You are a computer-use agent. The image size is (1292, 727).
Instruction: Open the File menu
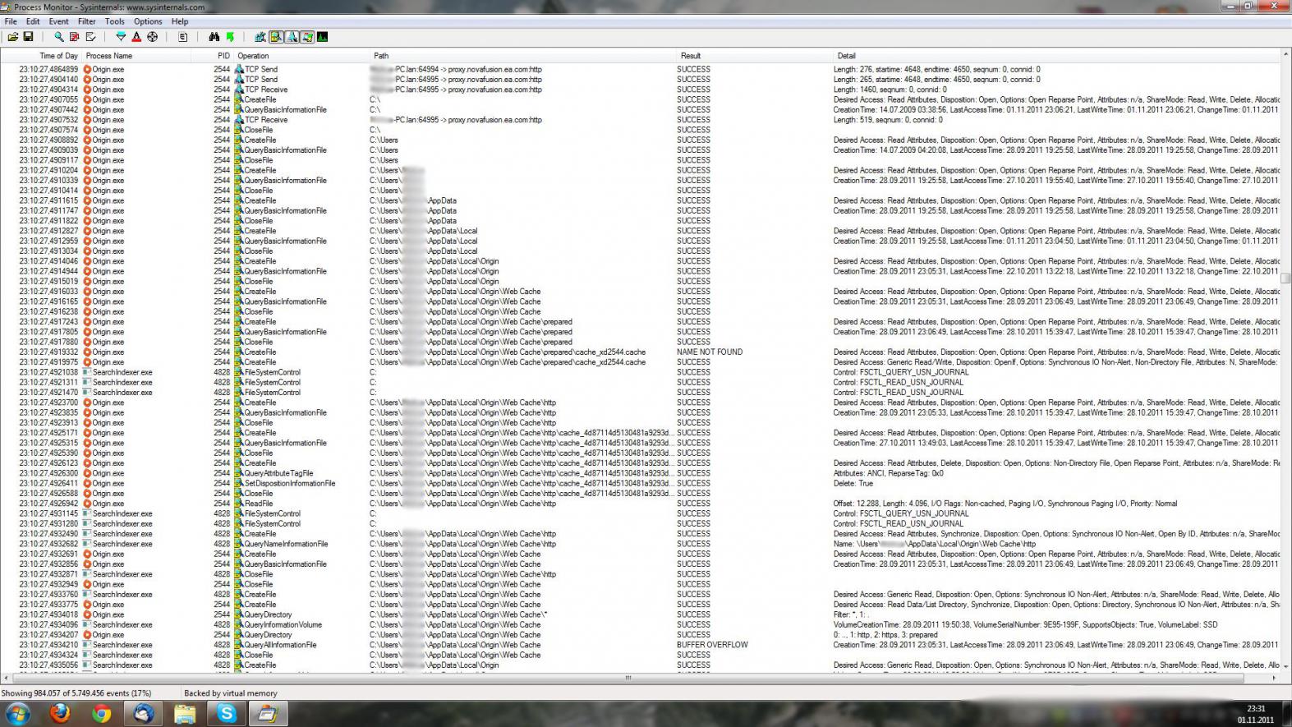[x=11, y=21]
